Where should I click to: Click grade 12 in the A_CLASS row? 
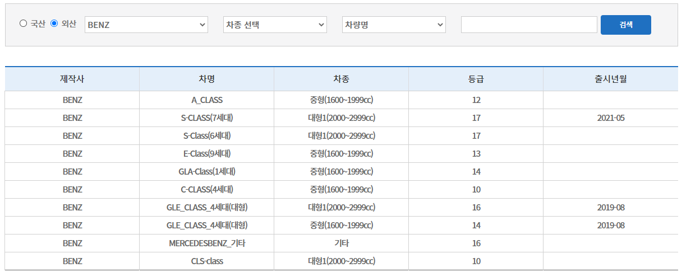tap(476, 100)
